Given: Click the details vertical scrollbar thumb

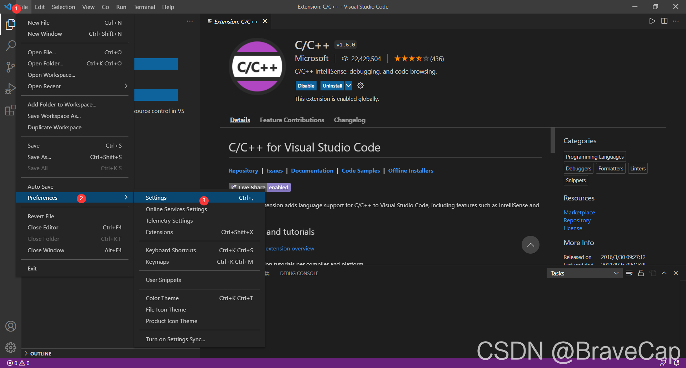Looking at the screenshot, I should tap(552, 140).
